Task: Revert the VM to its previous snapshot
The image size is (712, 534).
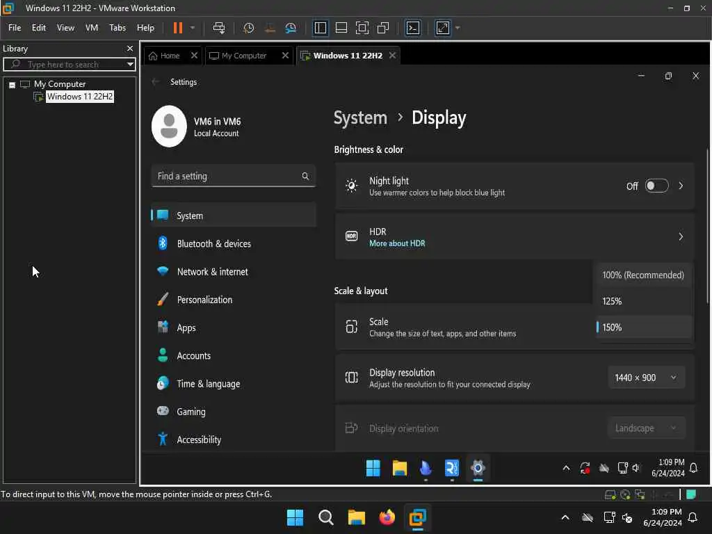Action: click(x=270, y=28)
